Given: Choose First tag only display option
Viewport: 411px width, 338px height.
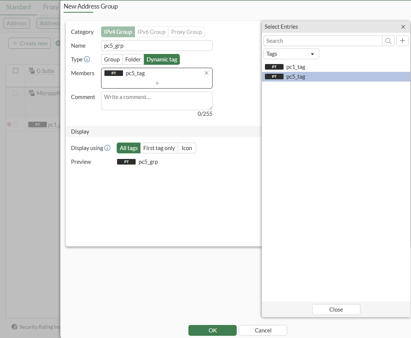Looking at the screenshot, I should click(159, 148).
